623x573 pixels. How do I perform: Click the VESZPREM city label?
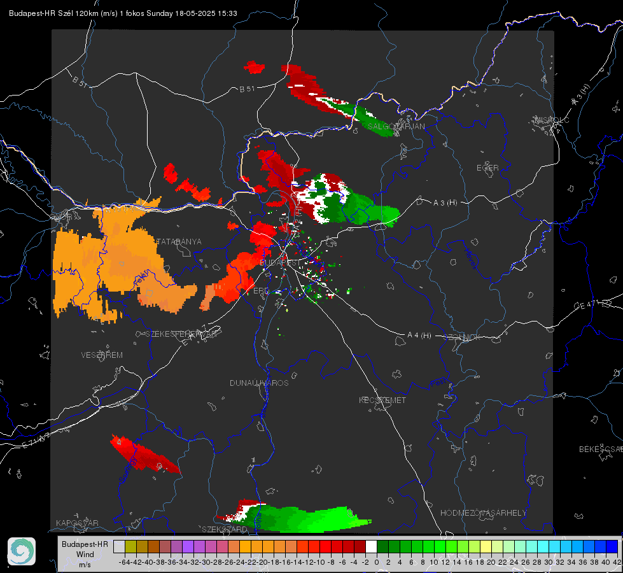102,355
